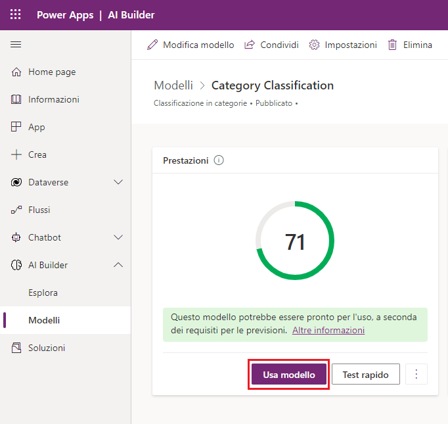Click the AI Builder header title
Image resolution: width=448 pixels, height=424 pixels.
[131, 15]
